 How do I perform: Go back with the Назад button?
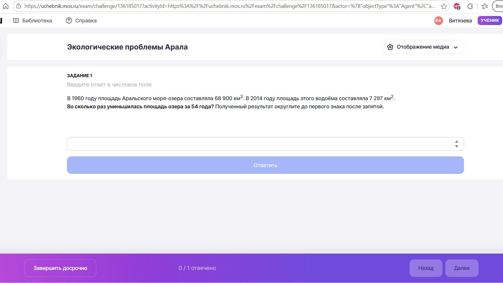click(x=426, y=268)
